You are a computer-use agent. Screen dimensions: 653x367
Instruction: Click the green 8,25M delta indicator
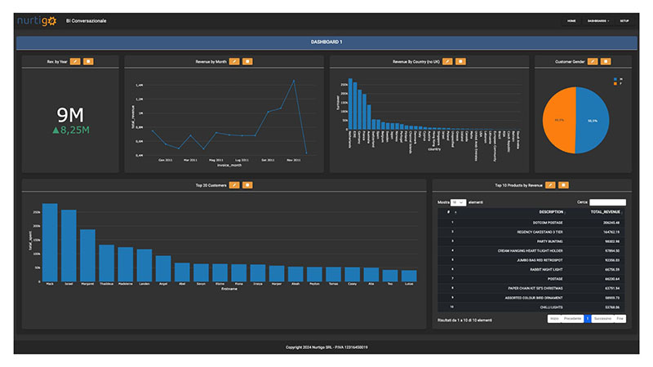coord(71,130)
